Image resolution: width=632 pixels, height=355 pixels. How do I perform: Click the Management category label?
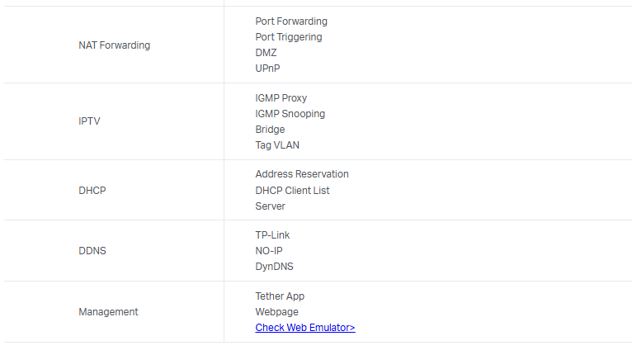pyautogui.click(x=108, y=312)
